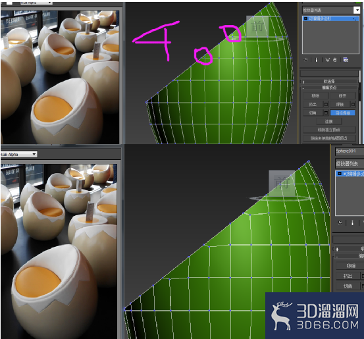The height and width of the screenshot is (339, 364).
Task: Click 切角 button in lower panel
Action: tap(348, 286)
